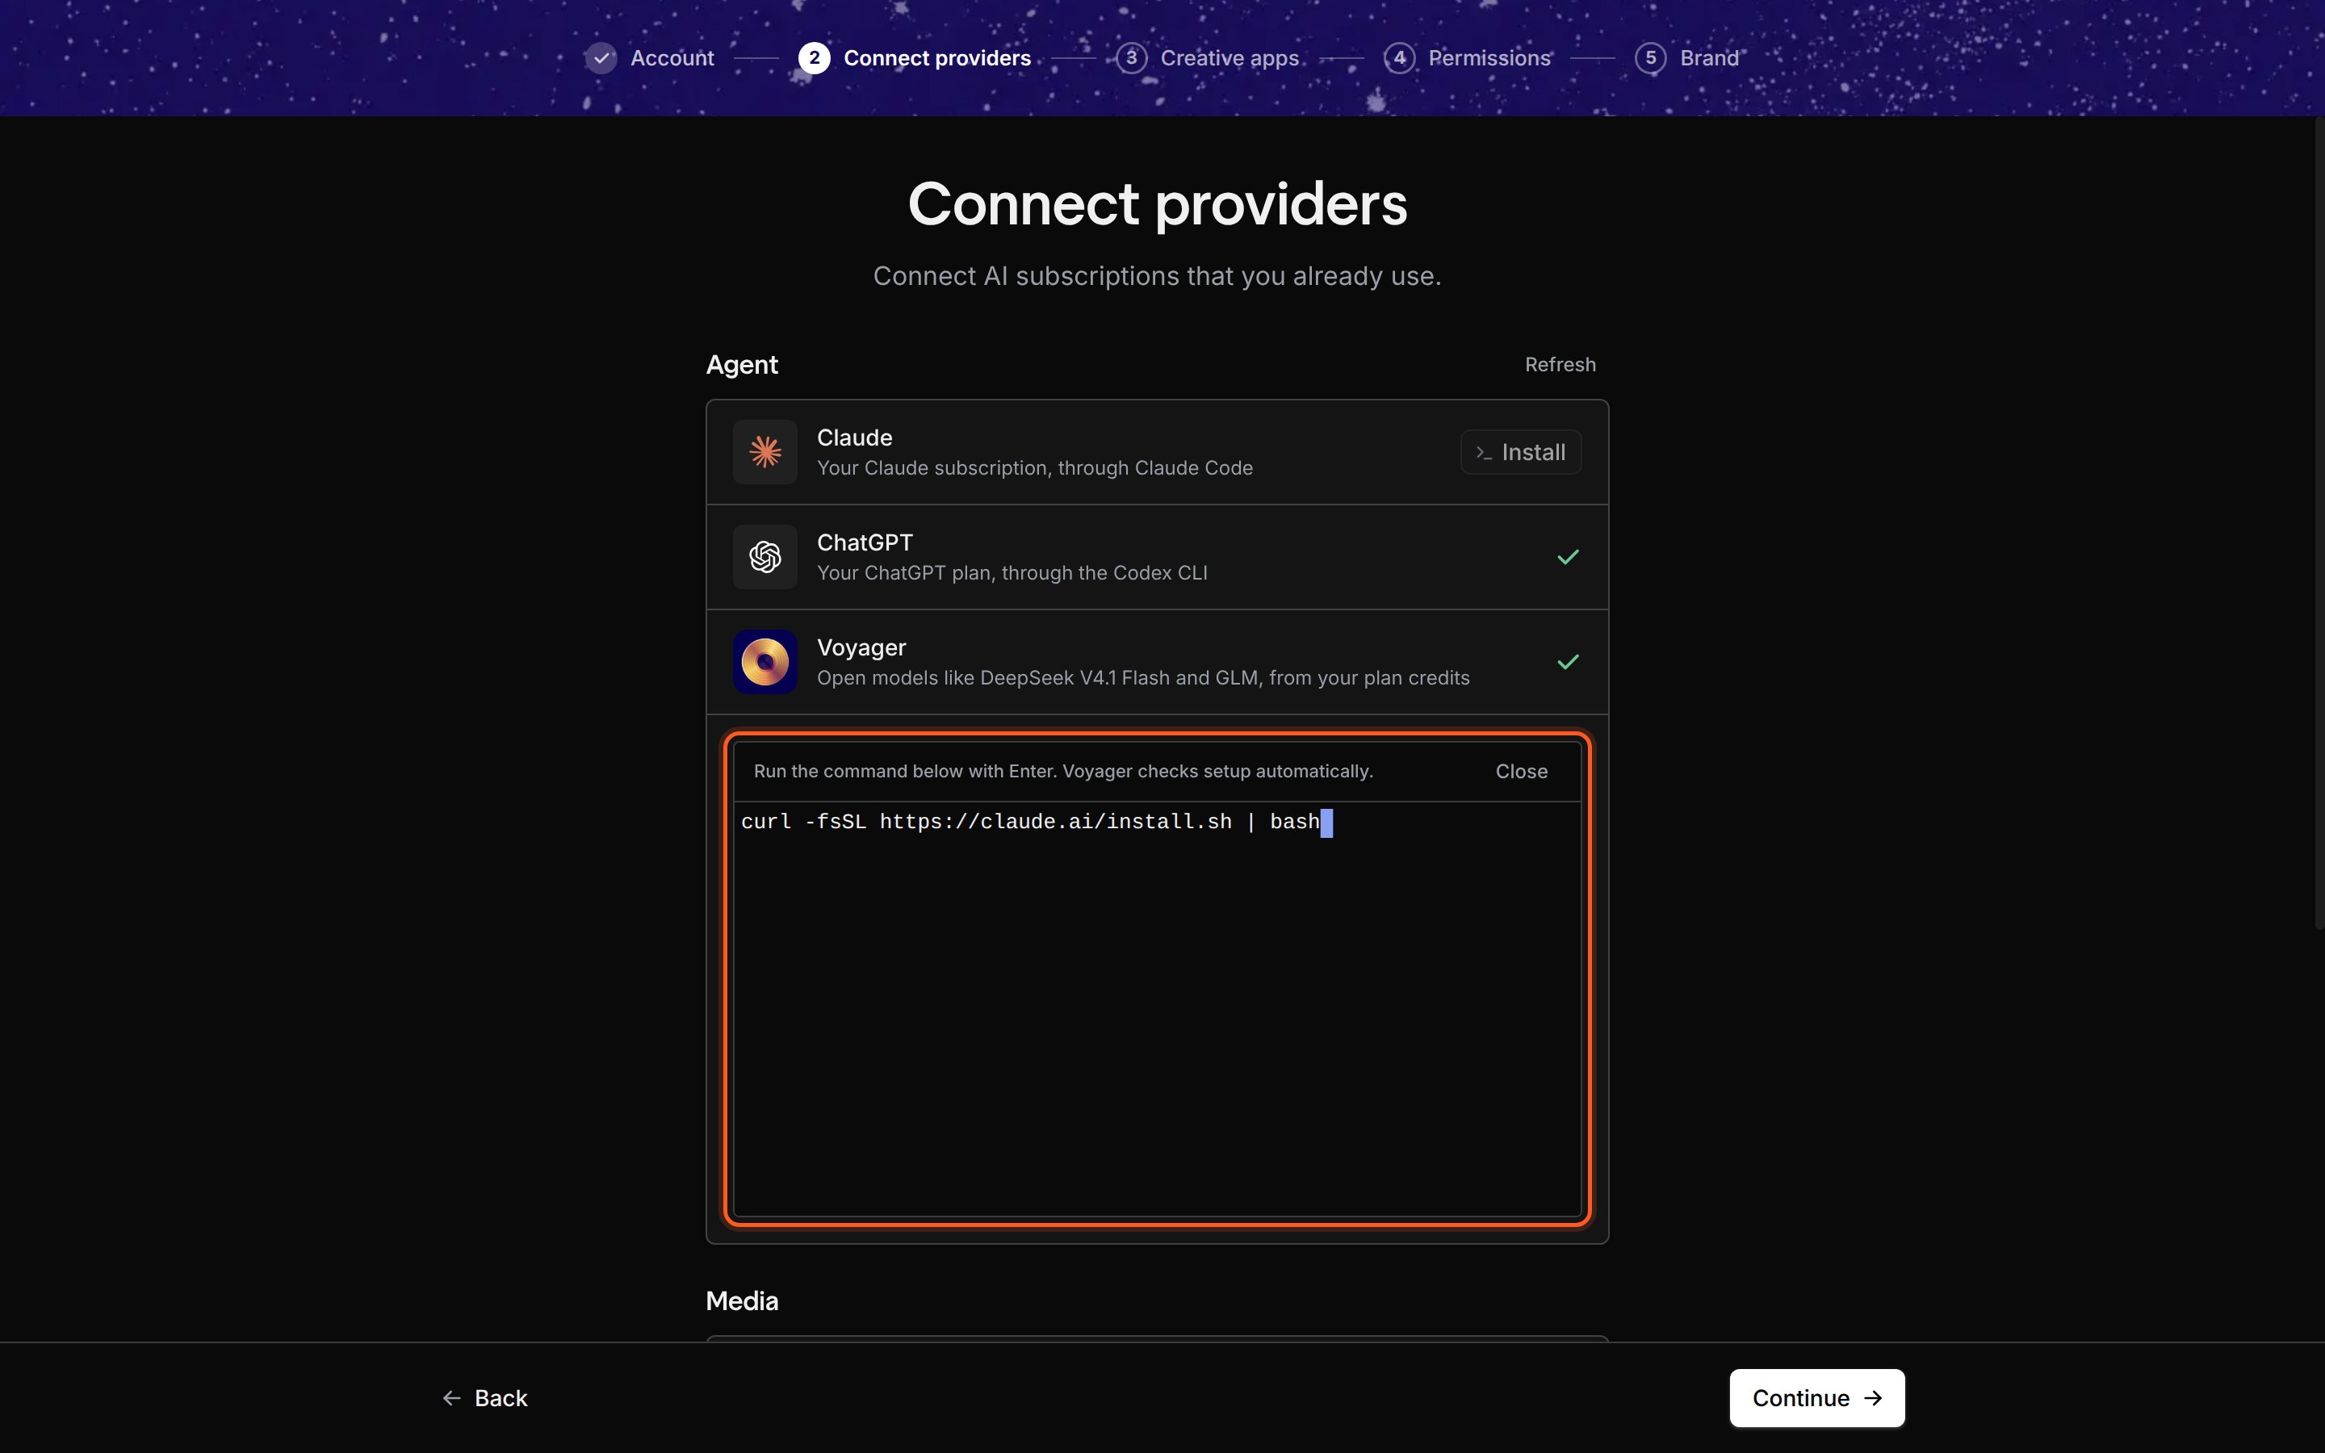Click the "Agent" section heading
The width and height of the screenshot is (2325, 1453).
742,365
